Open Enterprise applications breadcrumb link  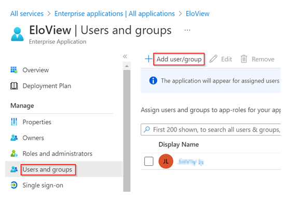115,14
